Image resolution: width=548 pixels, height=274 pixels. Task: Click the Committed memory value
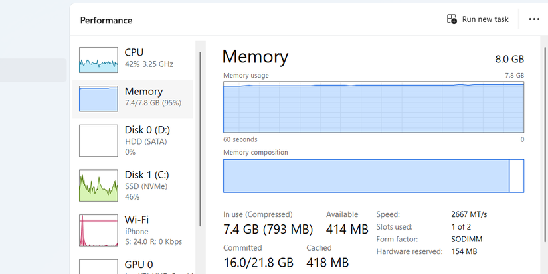[x=258, y=263]
